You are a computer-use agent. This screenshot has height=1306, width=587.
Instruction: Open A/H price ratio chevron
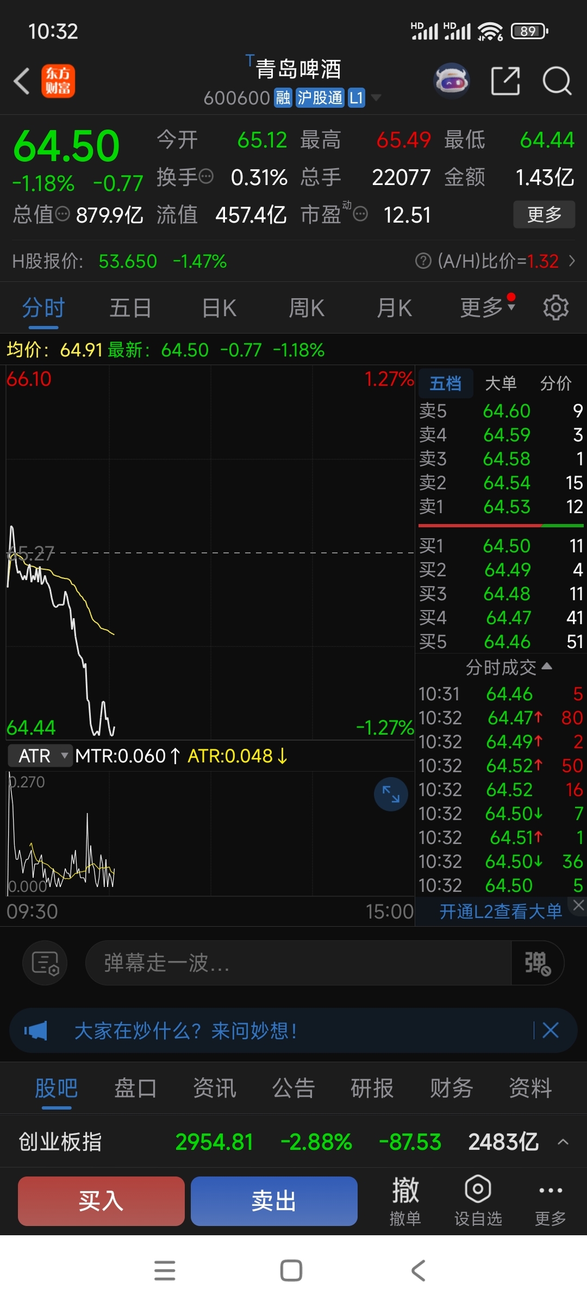click(x=572, y=261)
